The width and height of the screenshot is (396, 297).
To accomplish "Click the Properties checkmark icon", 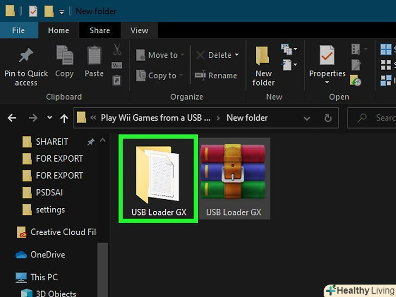I will click(327, 55).
